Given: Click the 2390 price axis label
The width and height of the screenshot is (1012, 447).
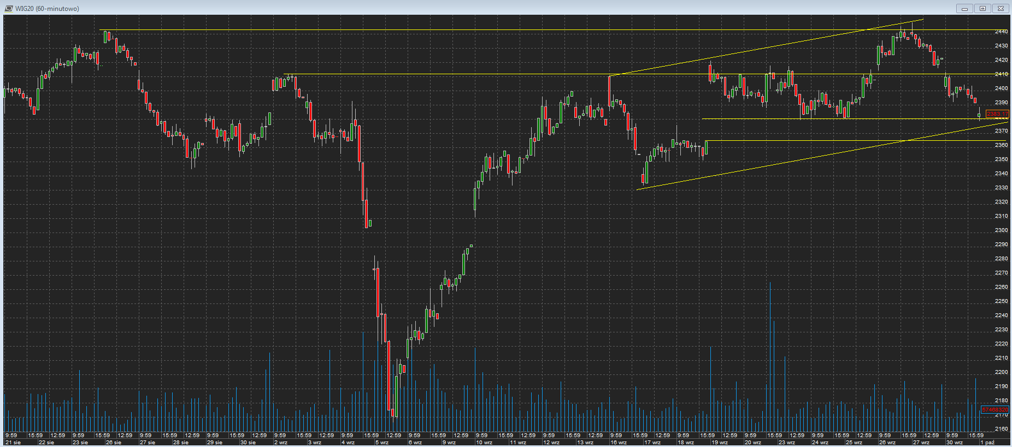Looking at the screenshot, I should [x=1002, y=103].
